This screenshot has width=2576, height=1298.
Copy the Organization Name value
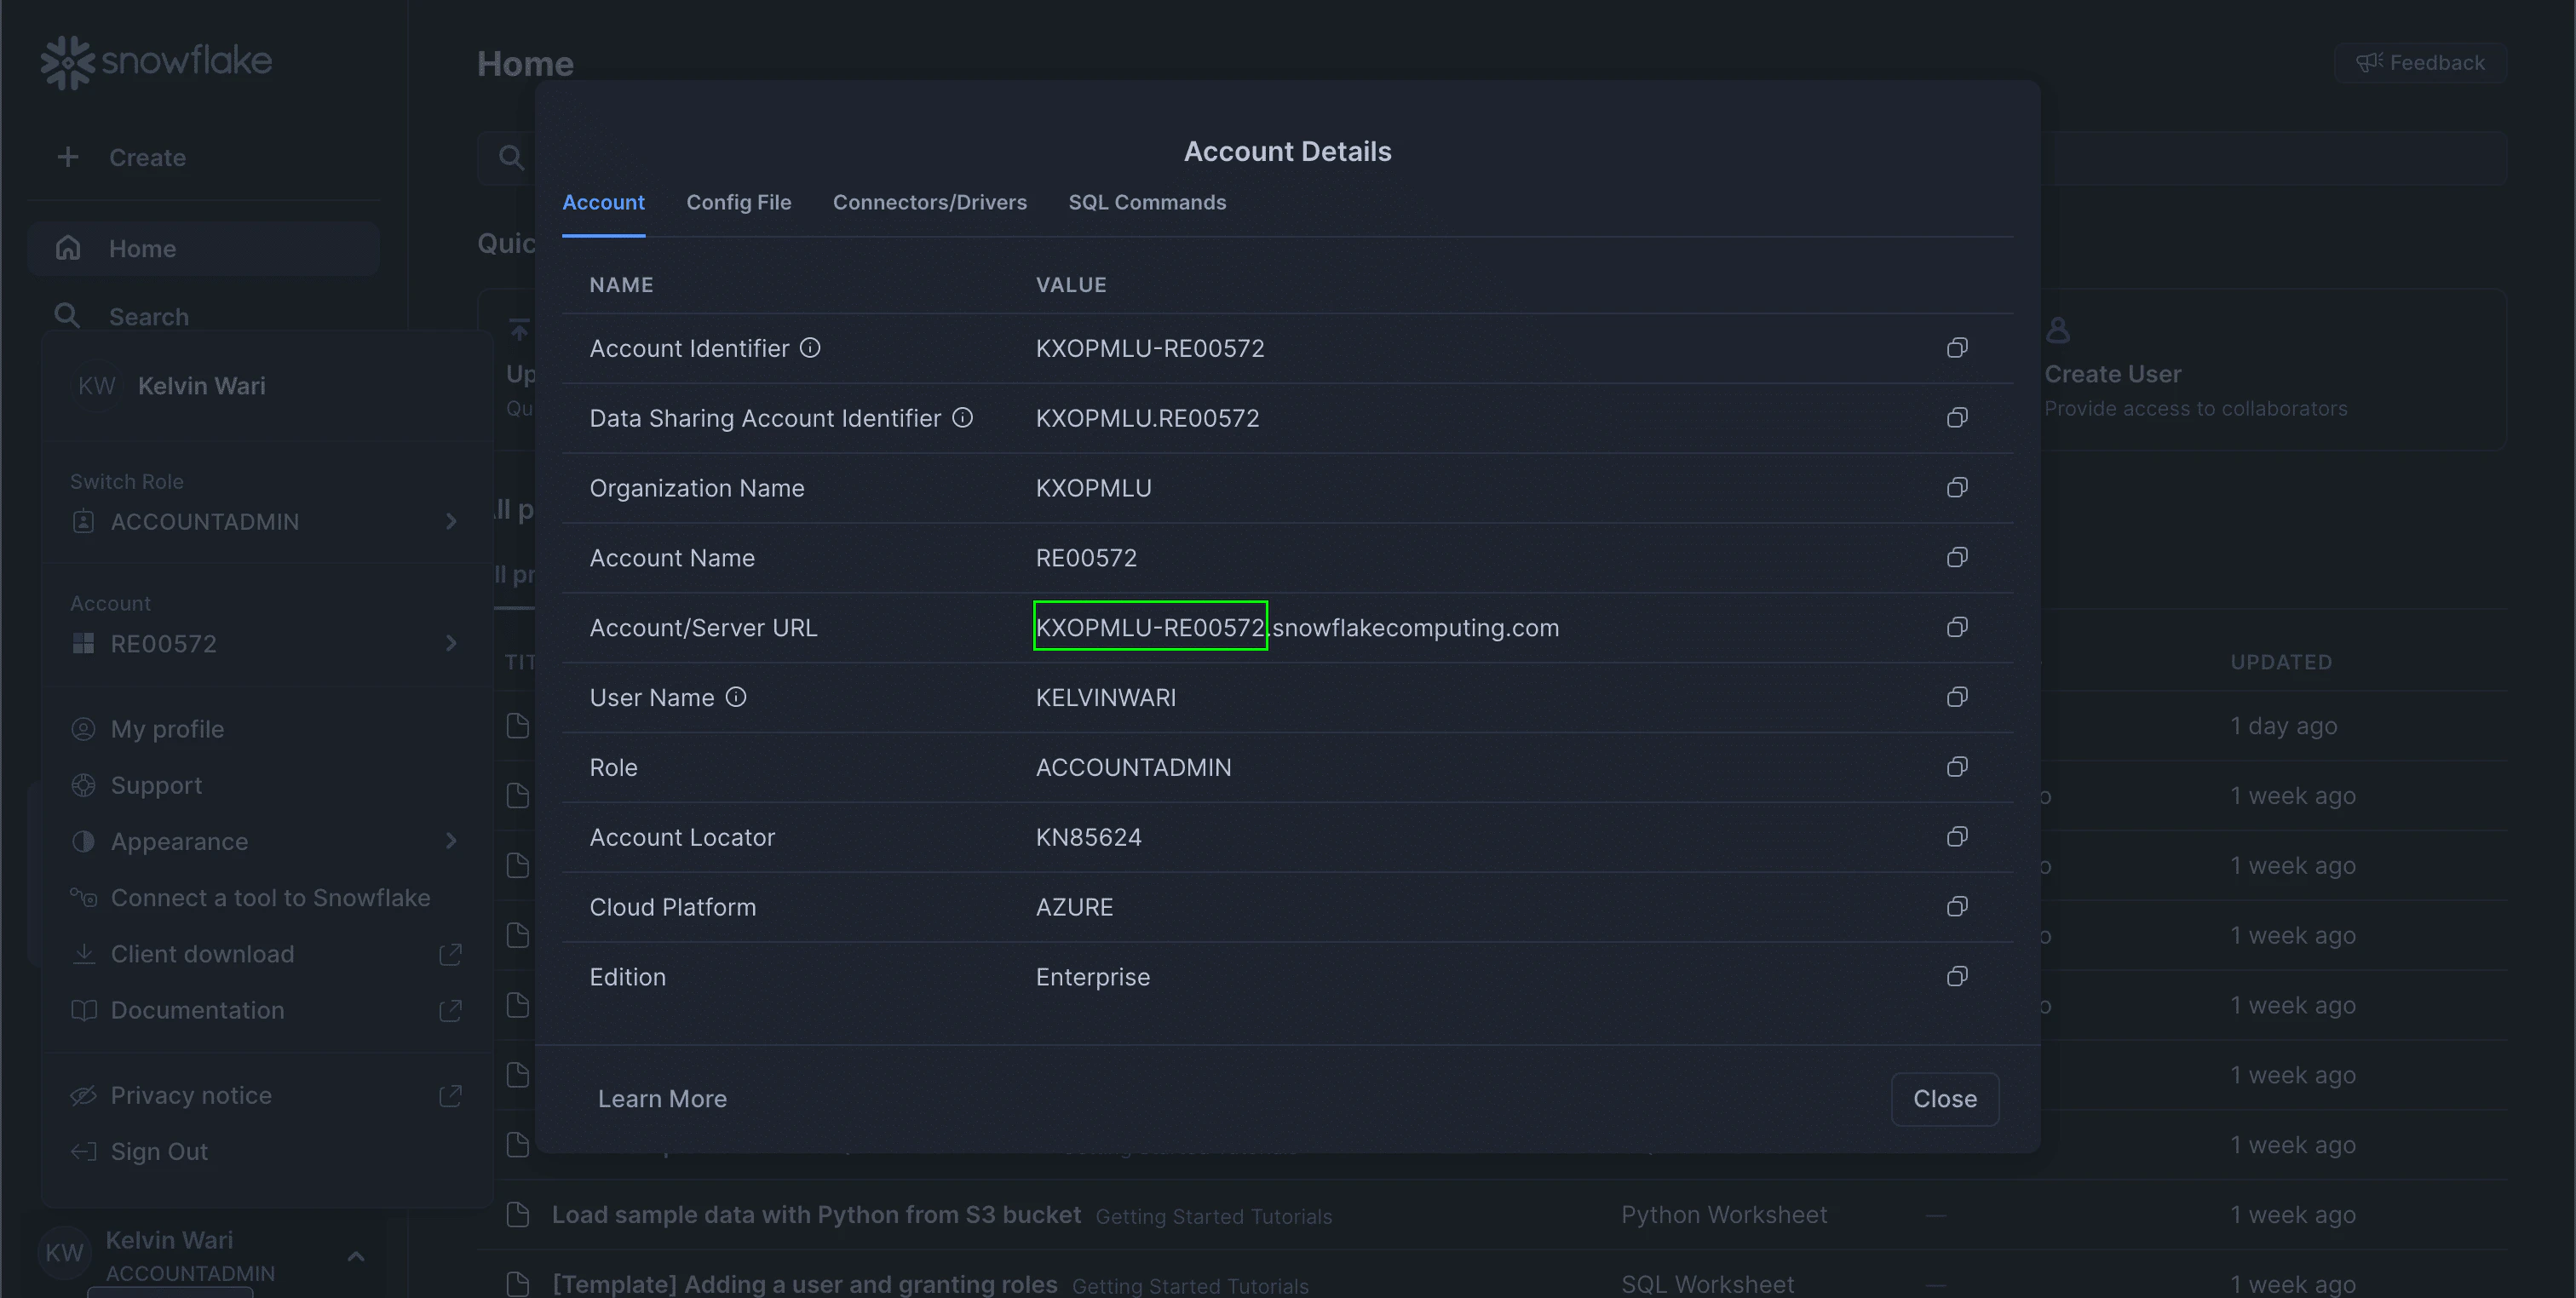click(x=1957, y=488)
